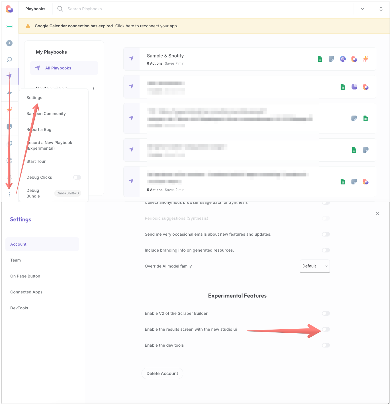The image size is (391, 405).
Task: Click the search icon beside Search Playbooks
Action: tap(60, 9)
